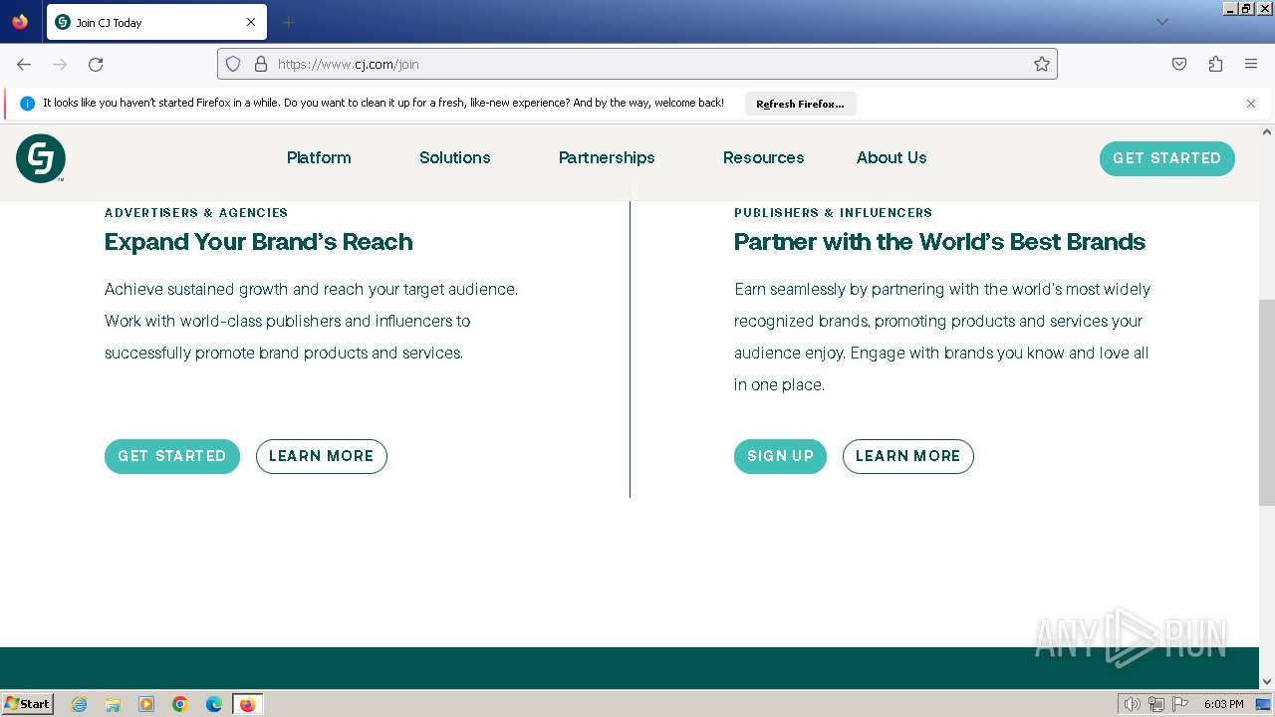Click the scrollbar up arrow
Viewport: 1275px width, 717px height.
click(x=1267, y=131)
